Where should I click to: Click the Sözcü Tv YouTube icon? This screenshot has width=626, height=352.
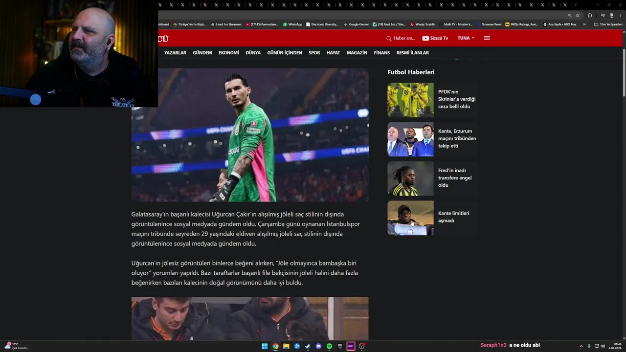point(425,38)
